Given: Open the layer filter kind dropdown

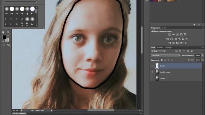Looking at the screenshot, I should pyautogui.click(x=158, y=51).
